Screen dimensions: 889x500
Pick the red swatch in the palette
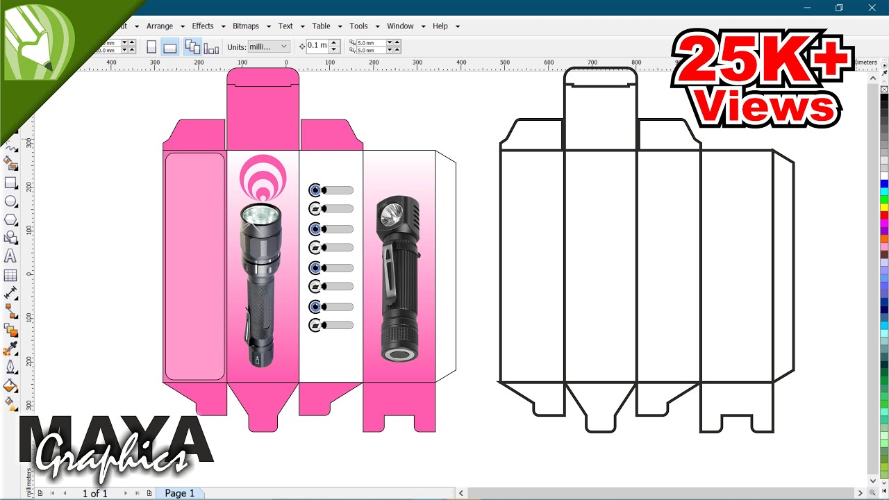tap(884, 215)
